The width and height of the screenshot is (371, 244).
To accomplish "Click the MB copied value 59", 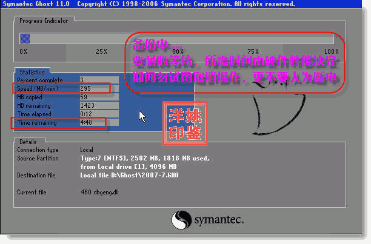I will 84,97.
